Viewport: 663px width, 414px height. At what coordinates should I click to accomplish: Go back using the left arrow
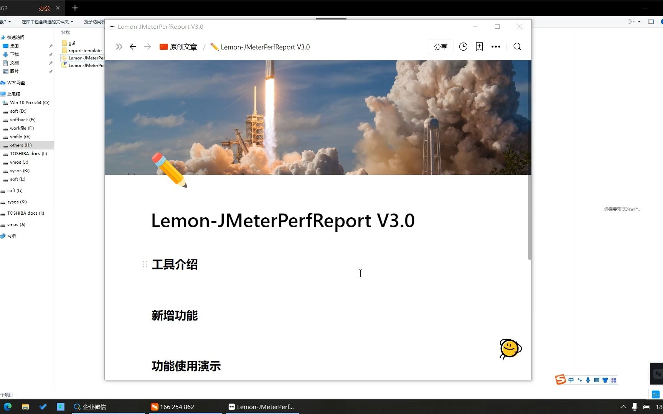(x=133, y=47)
